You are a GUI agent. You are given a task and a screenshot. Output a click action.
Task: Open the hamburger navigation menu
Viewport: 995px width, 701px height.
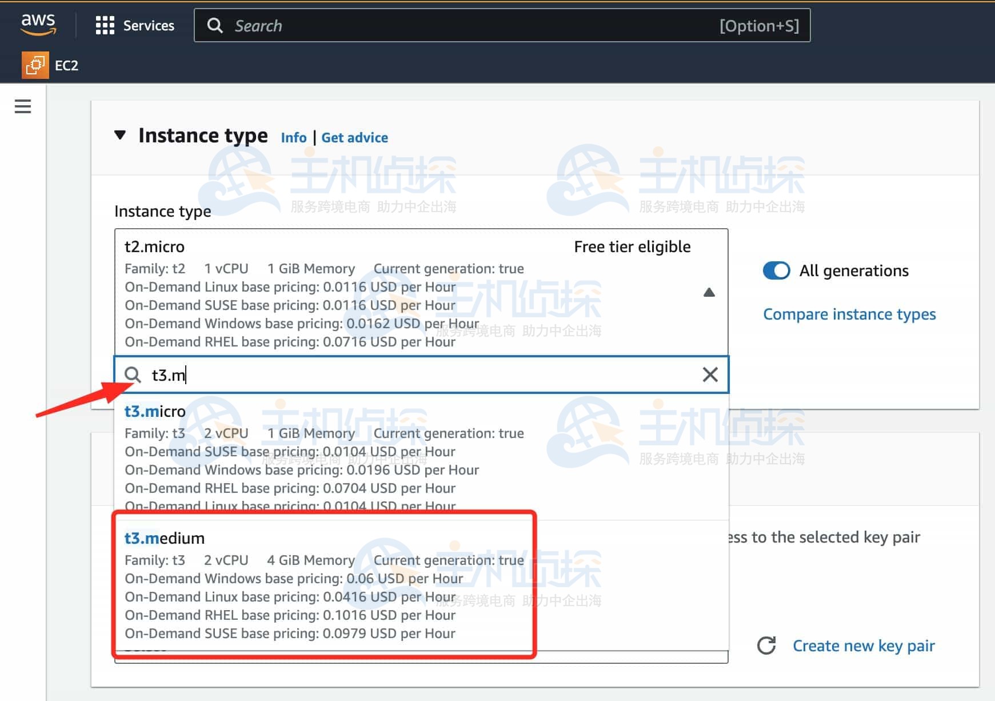click(x=23, y=106)
